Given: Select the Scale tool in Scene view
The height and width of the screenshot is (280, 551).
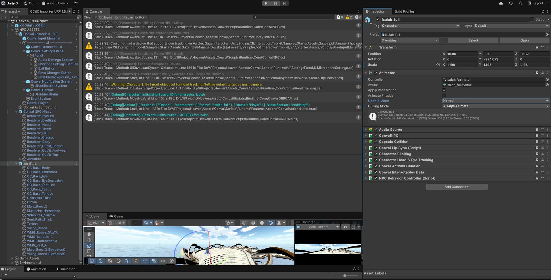Looking at the screenshot, I should tap(89, 251).
